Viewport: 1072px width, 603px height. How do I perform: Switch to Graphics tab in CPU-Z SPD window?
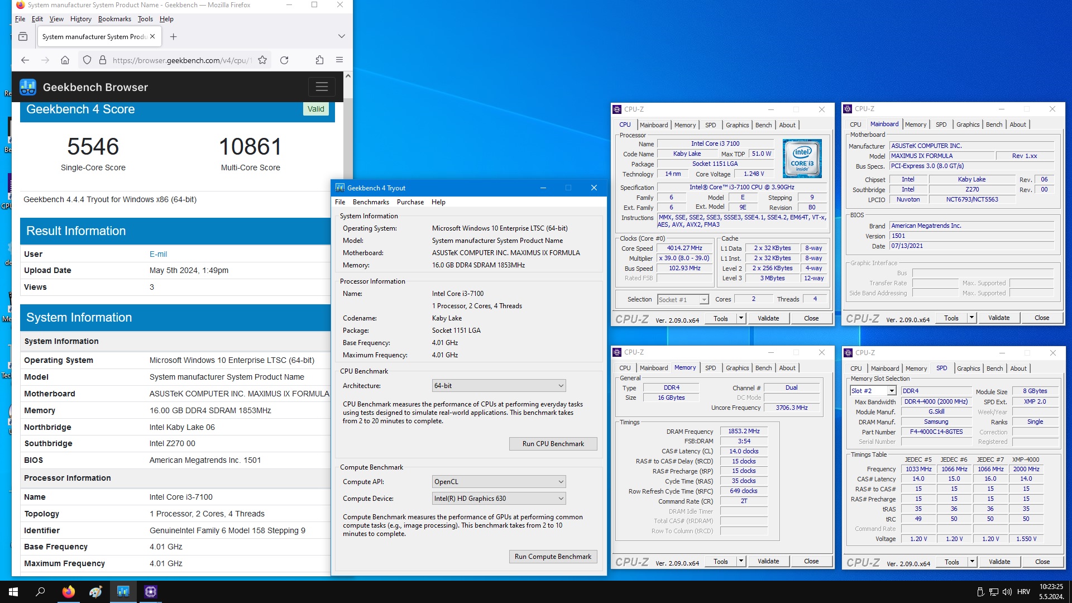(968, 368)
